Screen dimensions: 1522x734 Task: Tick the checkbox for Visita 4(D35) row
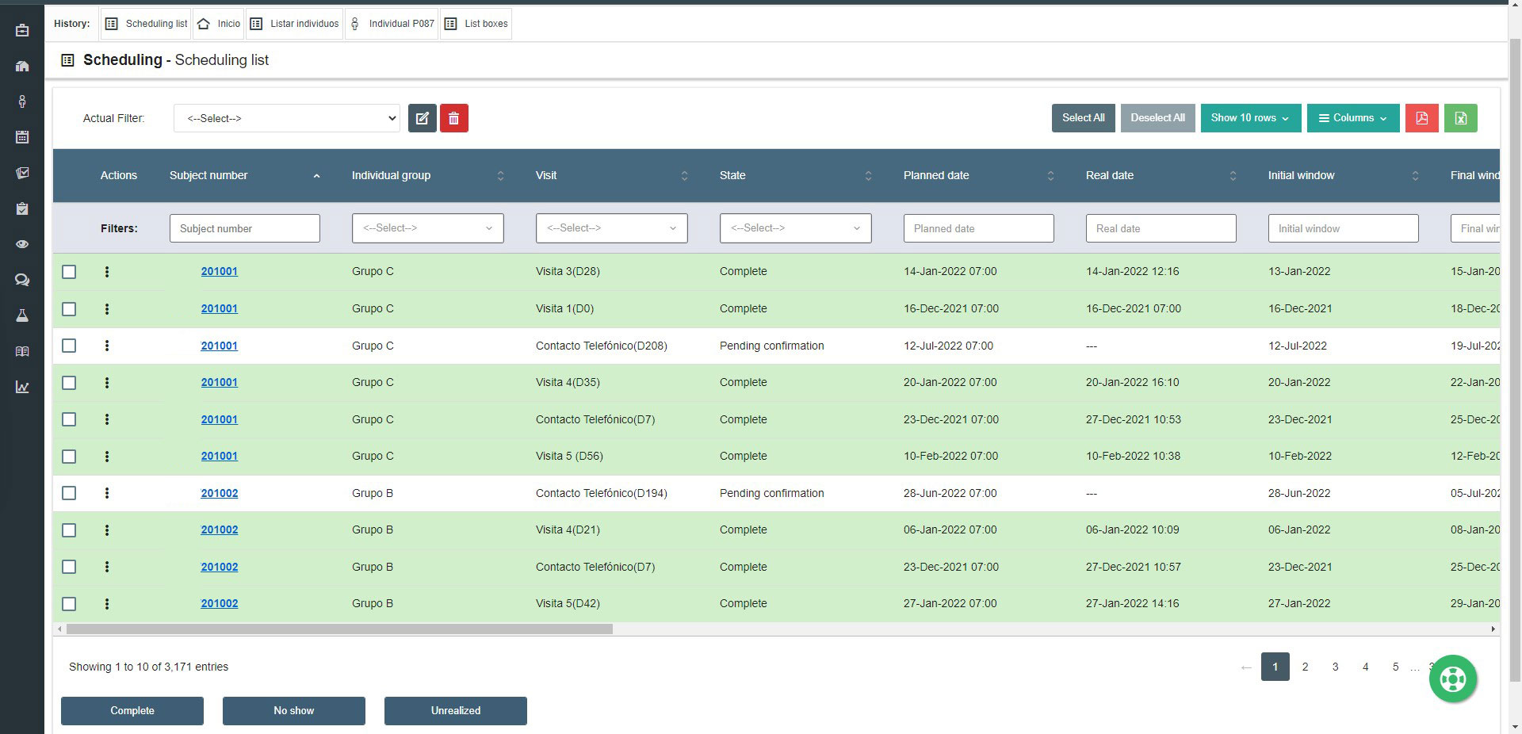pos(69,383)
